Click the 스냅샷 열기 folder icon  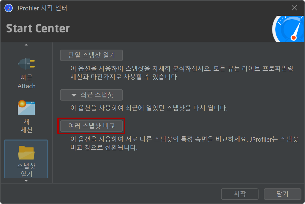26,152
